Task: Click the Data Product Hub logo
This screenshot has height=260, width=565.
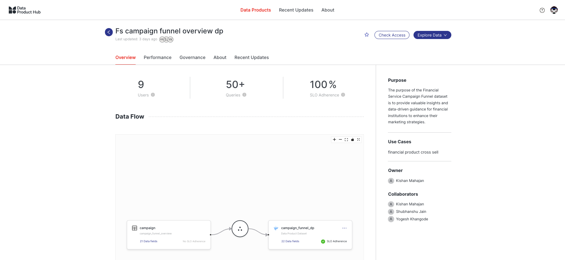Action: [25, 10]
